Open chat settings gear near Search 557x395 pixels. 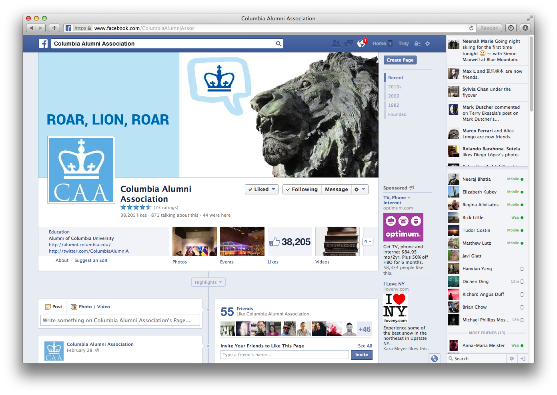tap(511, 359)
